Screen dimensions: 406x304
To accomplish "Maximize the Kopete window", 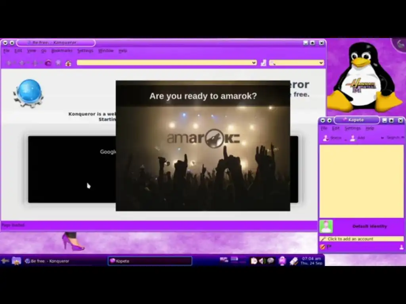I will (x=391, y=120).
